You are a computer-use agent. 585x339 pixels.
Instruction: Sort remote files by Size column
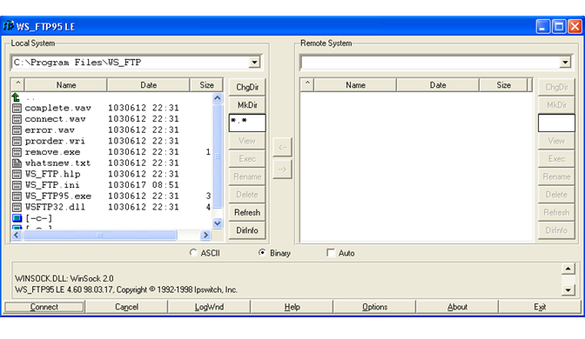504,85
